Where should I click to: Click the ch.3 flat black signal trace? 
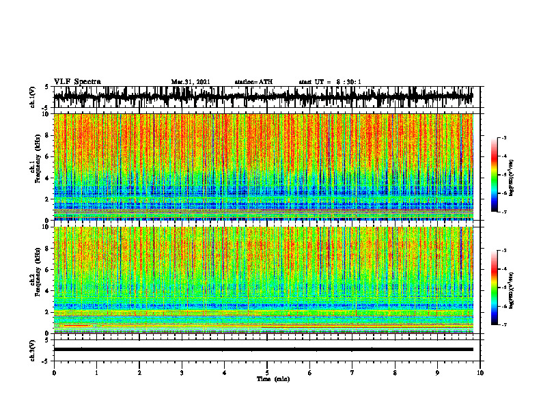[263, 350]
